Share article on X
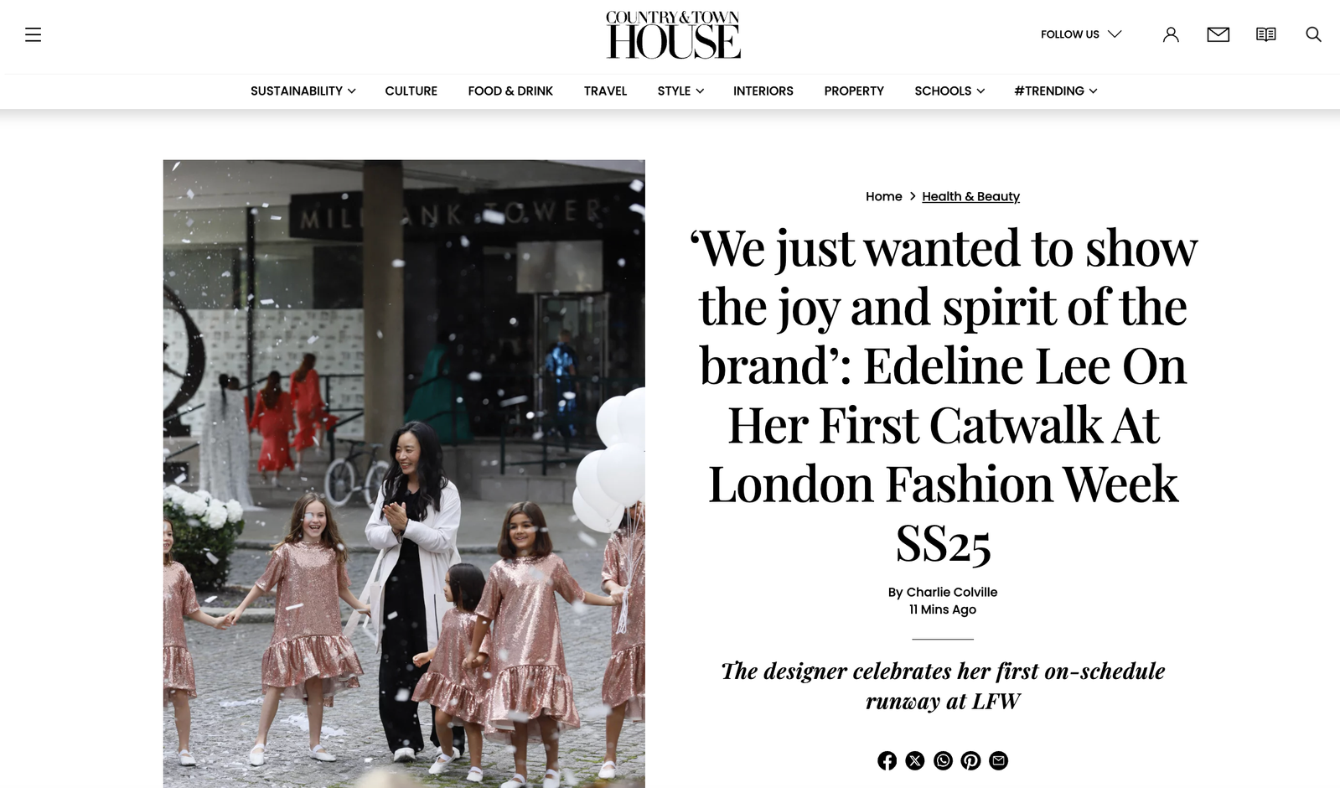This screenshot has height=788, width=1340. click(915, 760)
